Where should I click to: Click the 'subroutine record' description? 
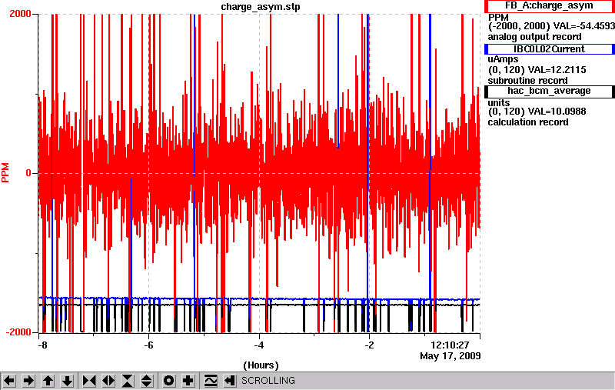pyautogui.click(x=527, y=81)
